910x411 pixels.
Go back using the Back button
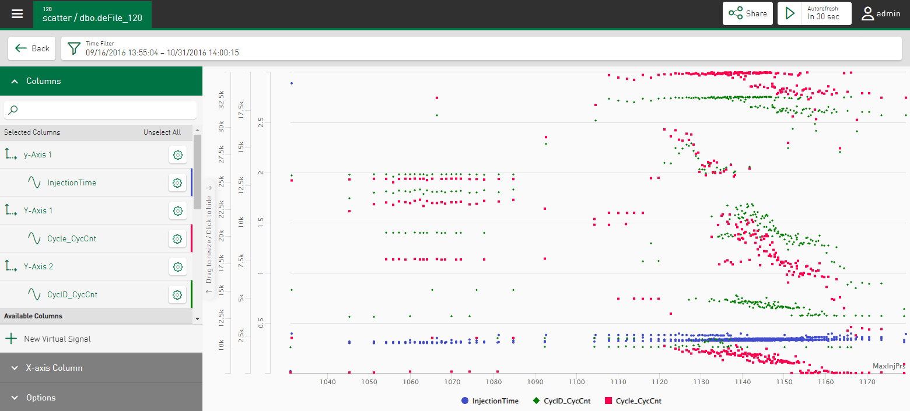point(32,48)
